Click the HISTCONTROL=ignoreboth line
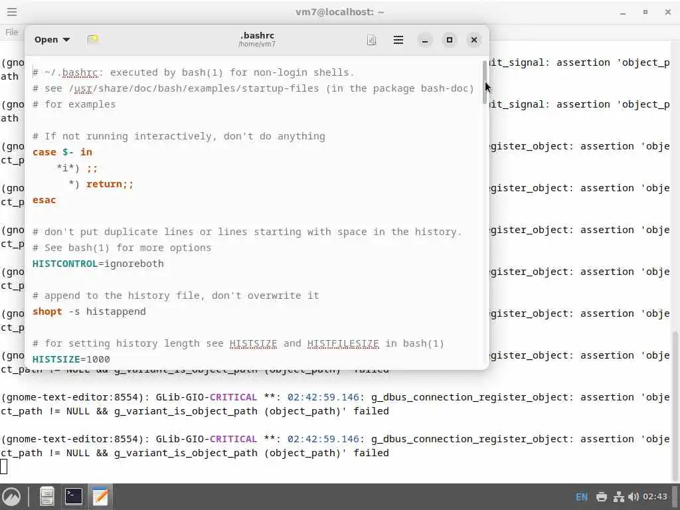Viewport: 680px width, 510px height. tap(98, 264)
